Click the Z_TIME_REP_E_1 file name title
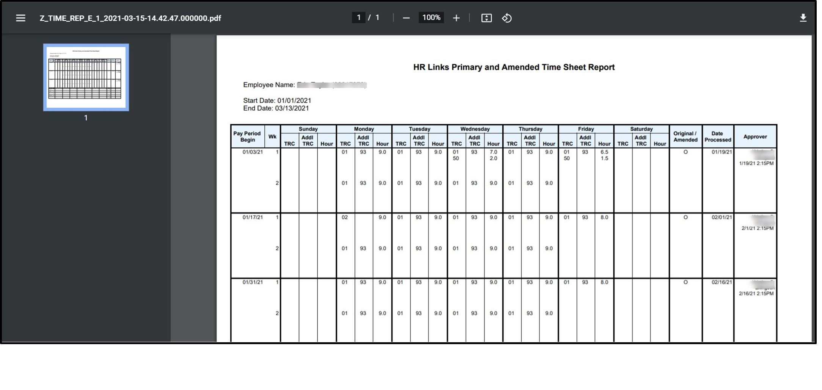The height and width of the screenshot is (390, 822). [x=130, y=18]
